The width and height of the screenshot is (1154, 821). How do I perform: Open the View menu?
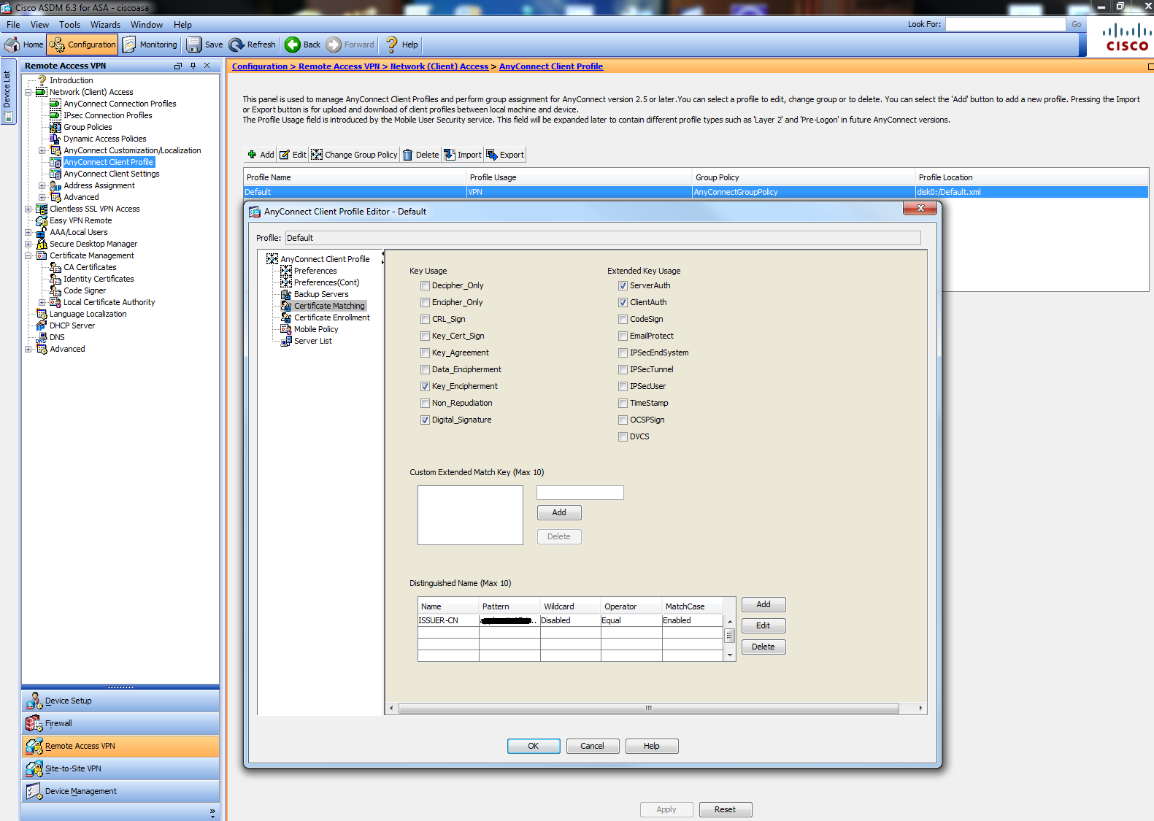(39, 25)
